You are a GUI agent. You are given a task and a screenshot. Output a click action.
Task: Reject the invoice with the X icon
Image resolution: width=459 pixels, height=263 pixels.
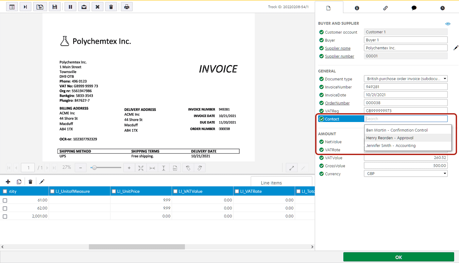97,7
